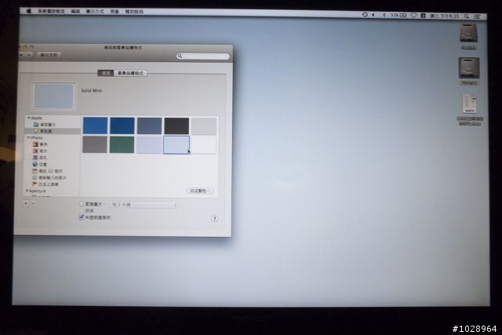
Task: Select iPhoto Faces item icon
Action: (35, 158)
